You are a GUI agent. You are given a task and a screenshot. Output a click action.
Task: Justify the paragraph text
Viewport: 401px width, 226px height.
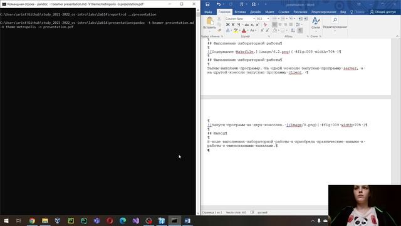coord(291,24)
